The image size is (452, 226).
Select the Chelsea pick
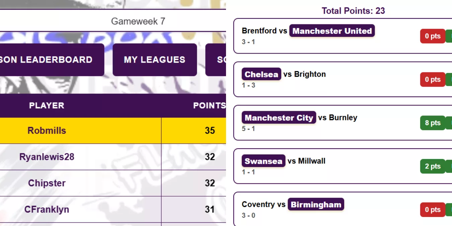pos(261,74)
